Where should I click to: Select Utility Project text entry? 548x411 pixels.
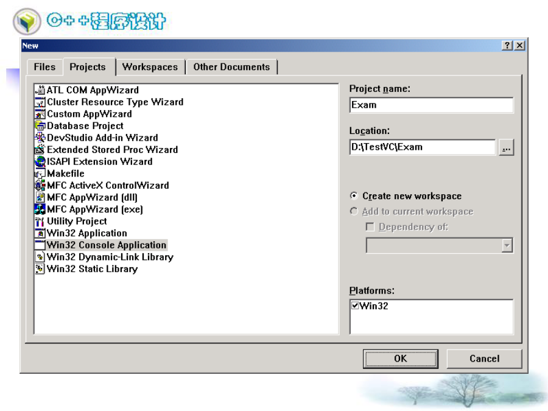pyautogui.click(x=77, y=221)
